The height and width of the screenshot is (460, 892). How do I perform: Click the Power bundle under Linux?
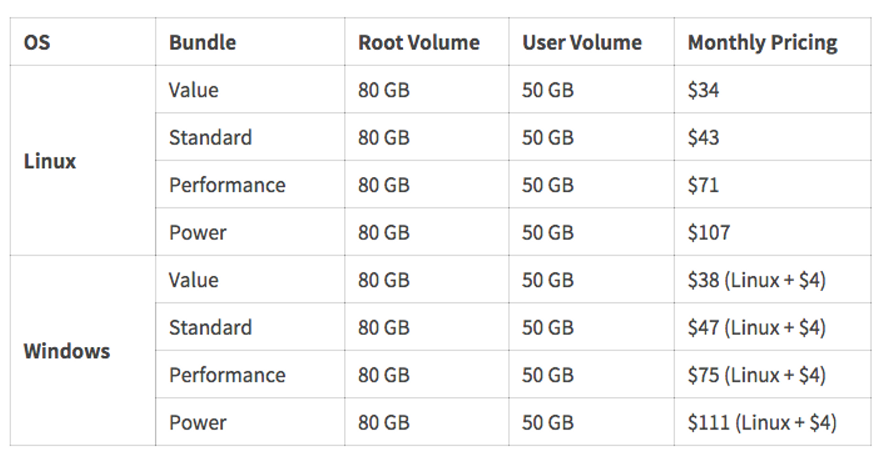[198, 232]
